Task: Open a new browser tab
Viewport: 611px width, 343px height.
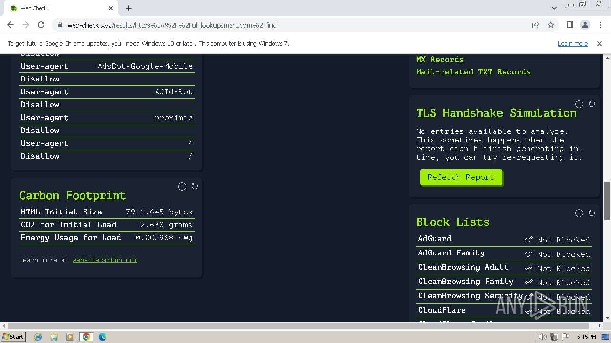Action: coord(129,8)
